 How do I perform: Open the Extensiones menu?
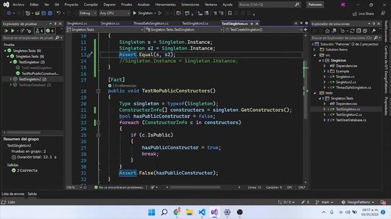(190, 4)
